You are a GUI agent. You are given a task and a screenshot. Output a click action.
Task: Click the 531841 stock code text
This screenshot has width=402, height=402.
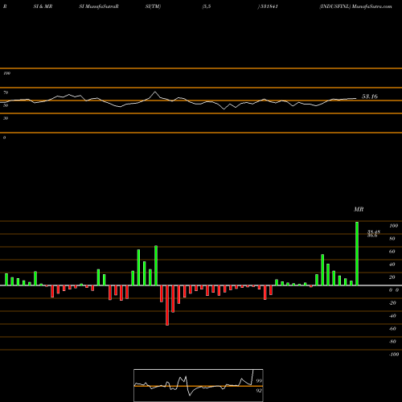point(269,6)
